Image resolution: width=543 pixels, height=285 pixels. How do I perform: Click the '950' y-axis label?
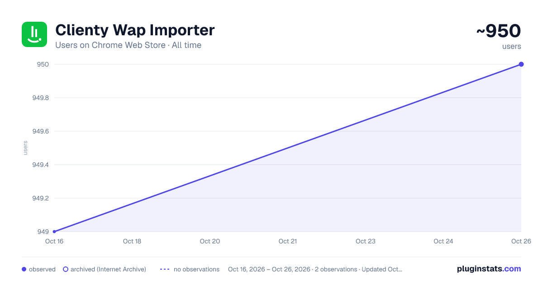[43, 64]
